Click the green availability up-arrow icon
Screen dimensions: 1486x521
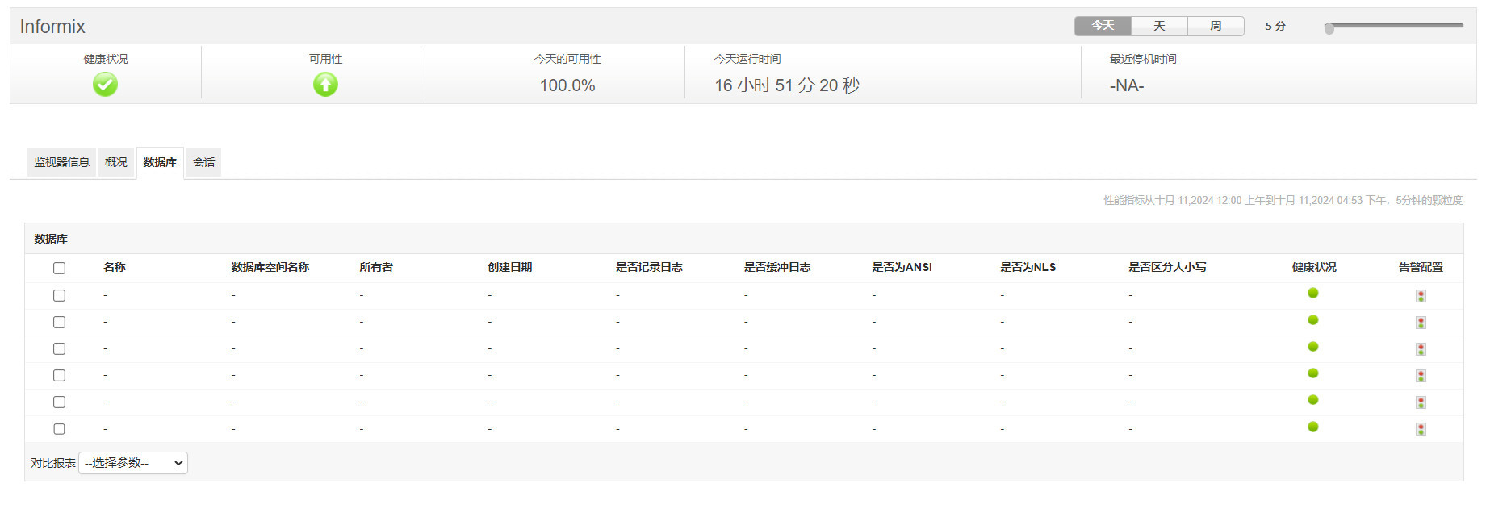tap(325, 84)
